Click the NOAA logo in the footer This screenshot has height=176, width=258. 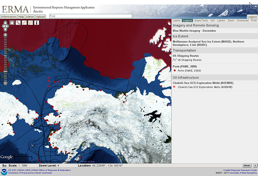4,172
